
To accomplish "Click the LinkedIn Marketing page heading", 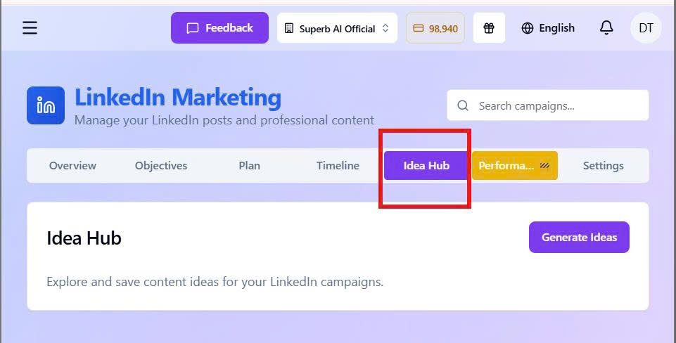I will point(178,97).
